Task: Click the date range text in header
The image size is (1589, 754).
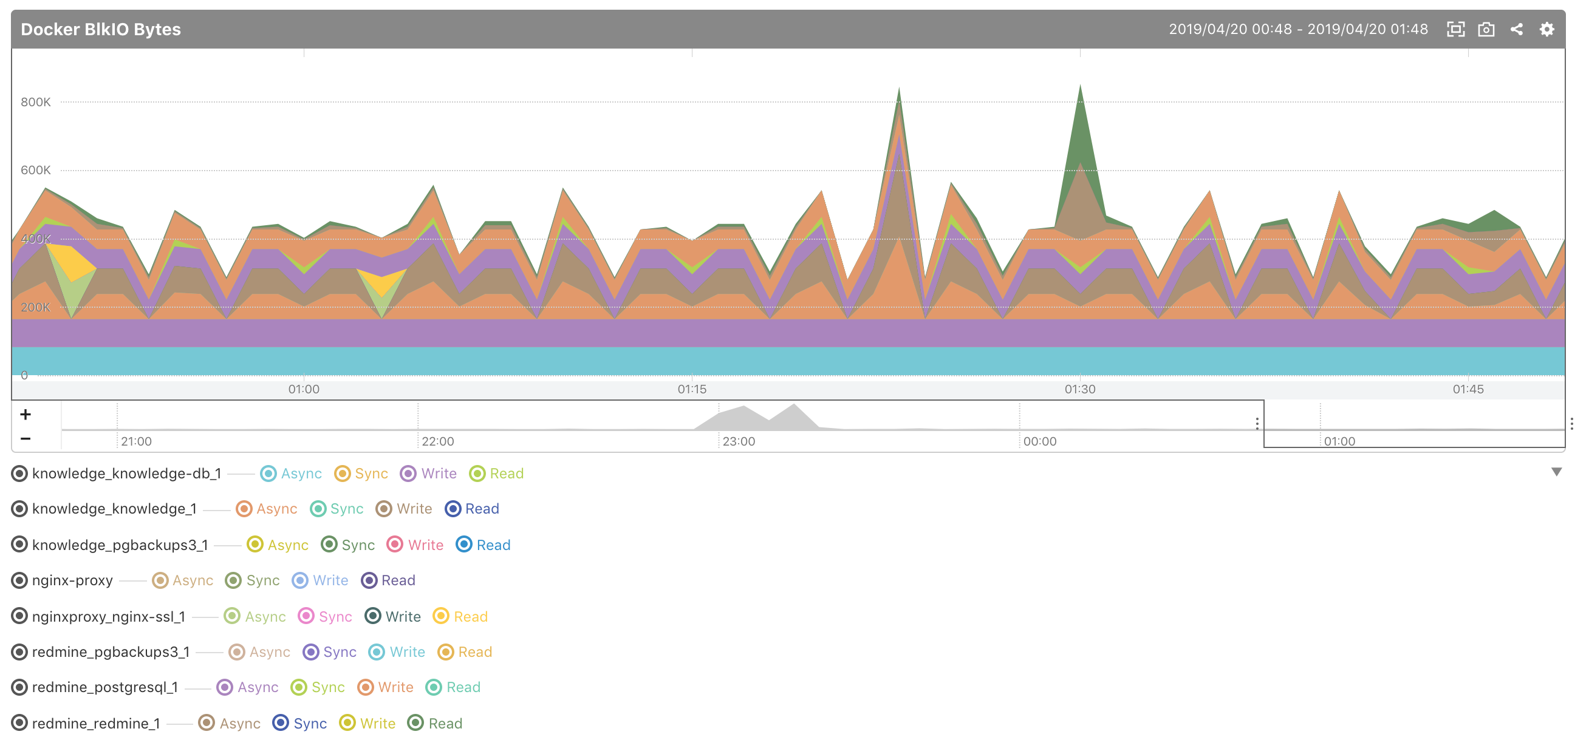Action: pyautogui.click(x=1298, y=29)
